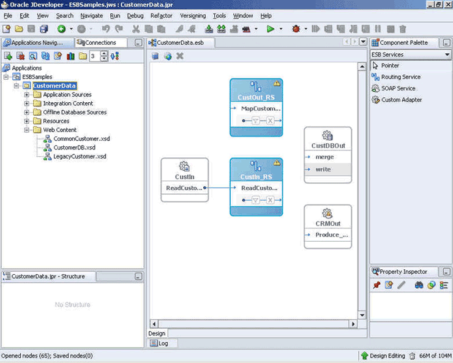Open the Tools menu
The image size is (453, 363).
(219, 16)
